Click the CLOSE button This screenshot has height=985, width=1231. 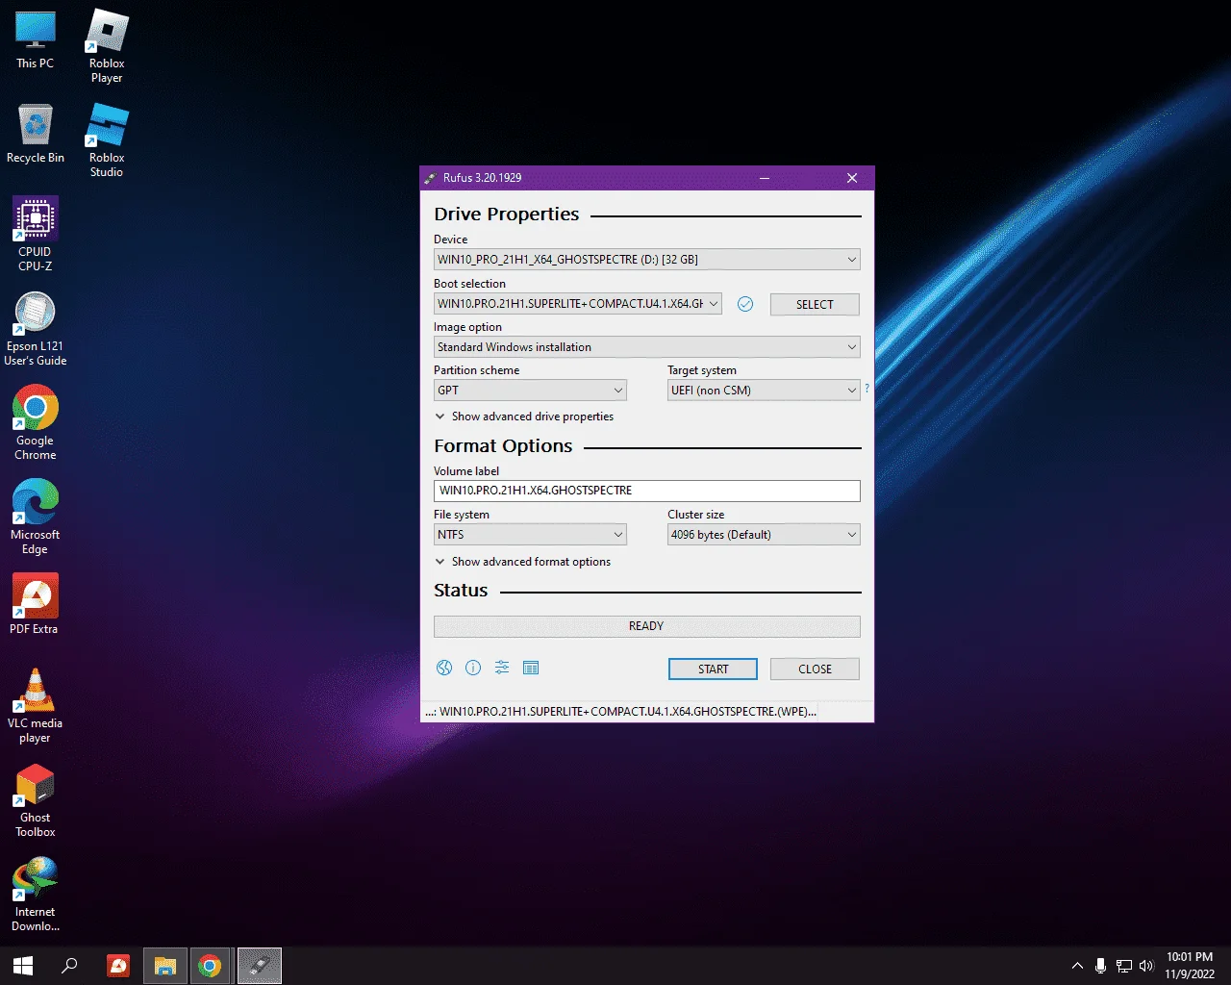tap(815, 669)
